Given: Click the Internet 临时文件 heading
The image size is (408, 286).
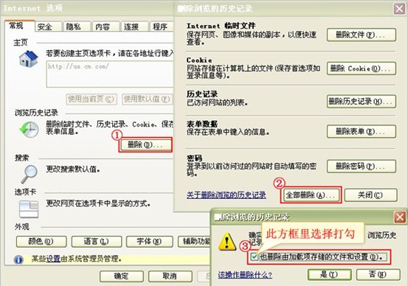Looking at the screenshot, I should point(221,26).
